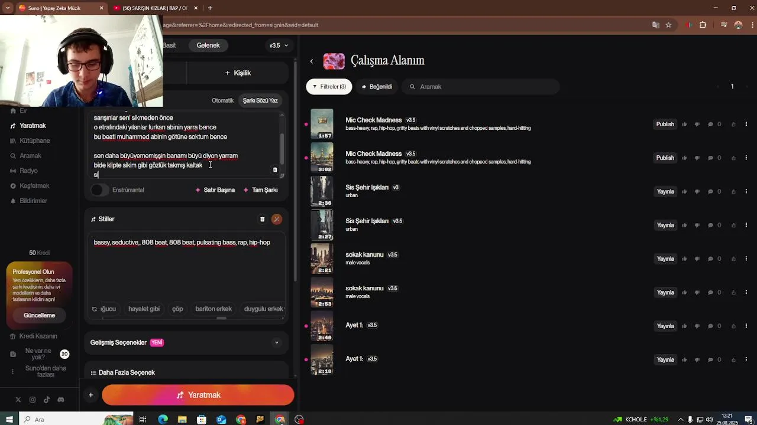
Task: Open Bildirimler in the sidebar
Action: click(33, 201)
